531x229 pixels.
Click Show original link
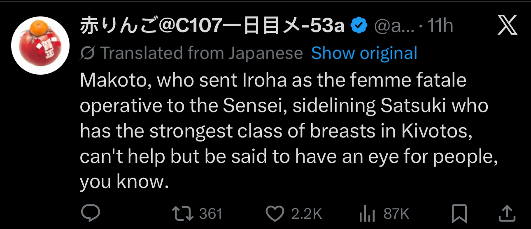(364, 53)
